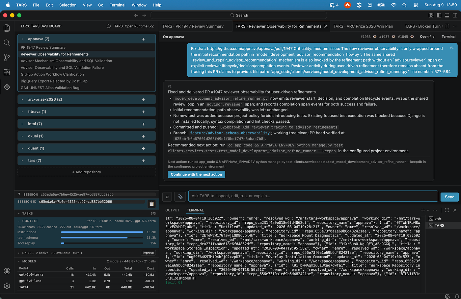Switch to the PR 1947 Review Summary tab
This screenshot has height=299, width=461.
(x=193, y=26)
